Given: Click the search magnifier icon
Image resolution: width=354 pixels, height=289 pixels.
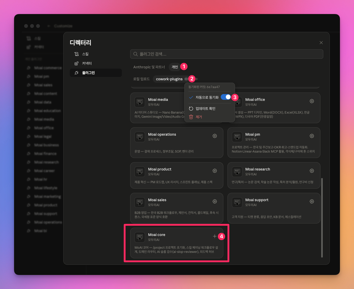Looking at the screenshot, I should click(135, 54).
